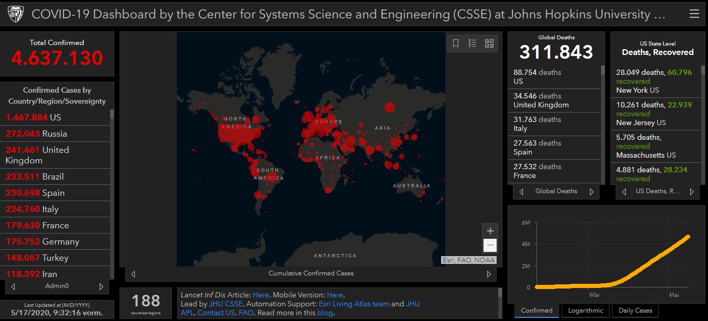
Task: Open the basemap gallery grid icon
Action: point(489,43)
